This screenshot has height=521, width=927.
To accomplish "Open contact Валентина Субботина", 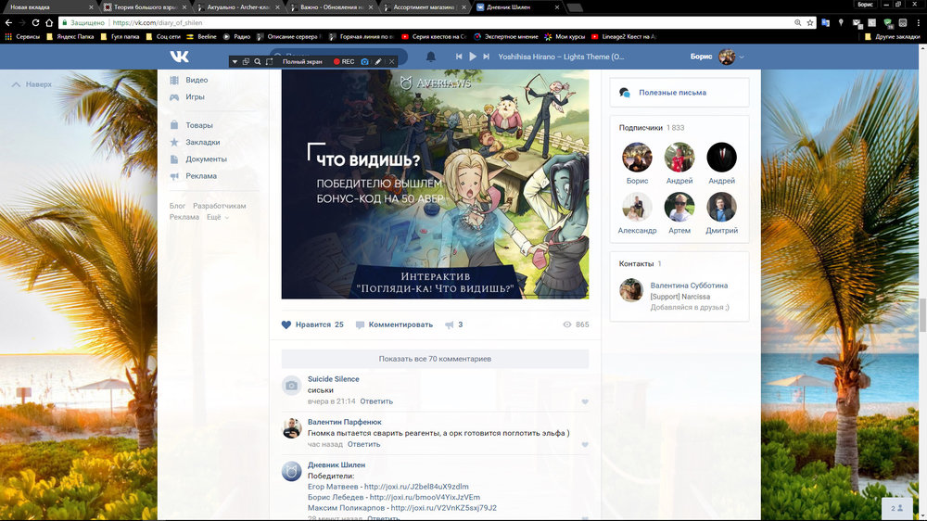I will click(689, 286).
